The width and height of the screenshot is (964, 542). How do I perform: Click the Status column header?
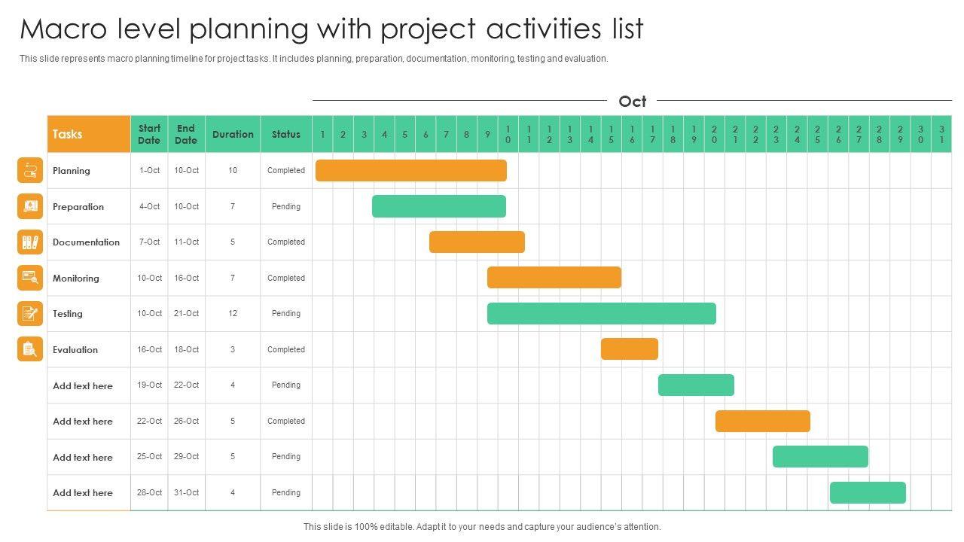(x=286, y=134)
